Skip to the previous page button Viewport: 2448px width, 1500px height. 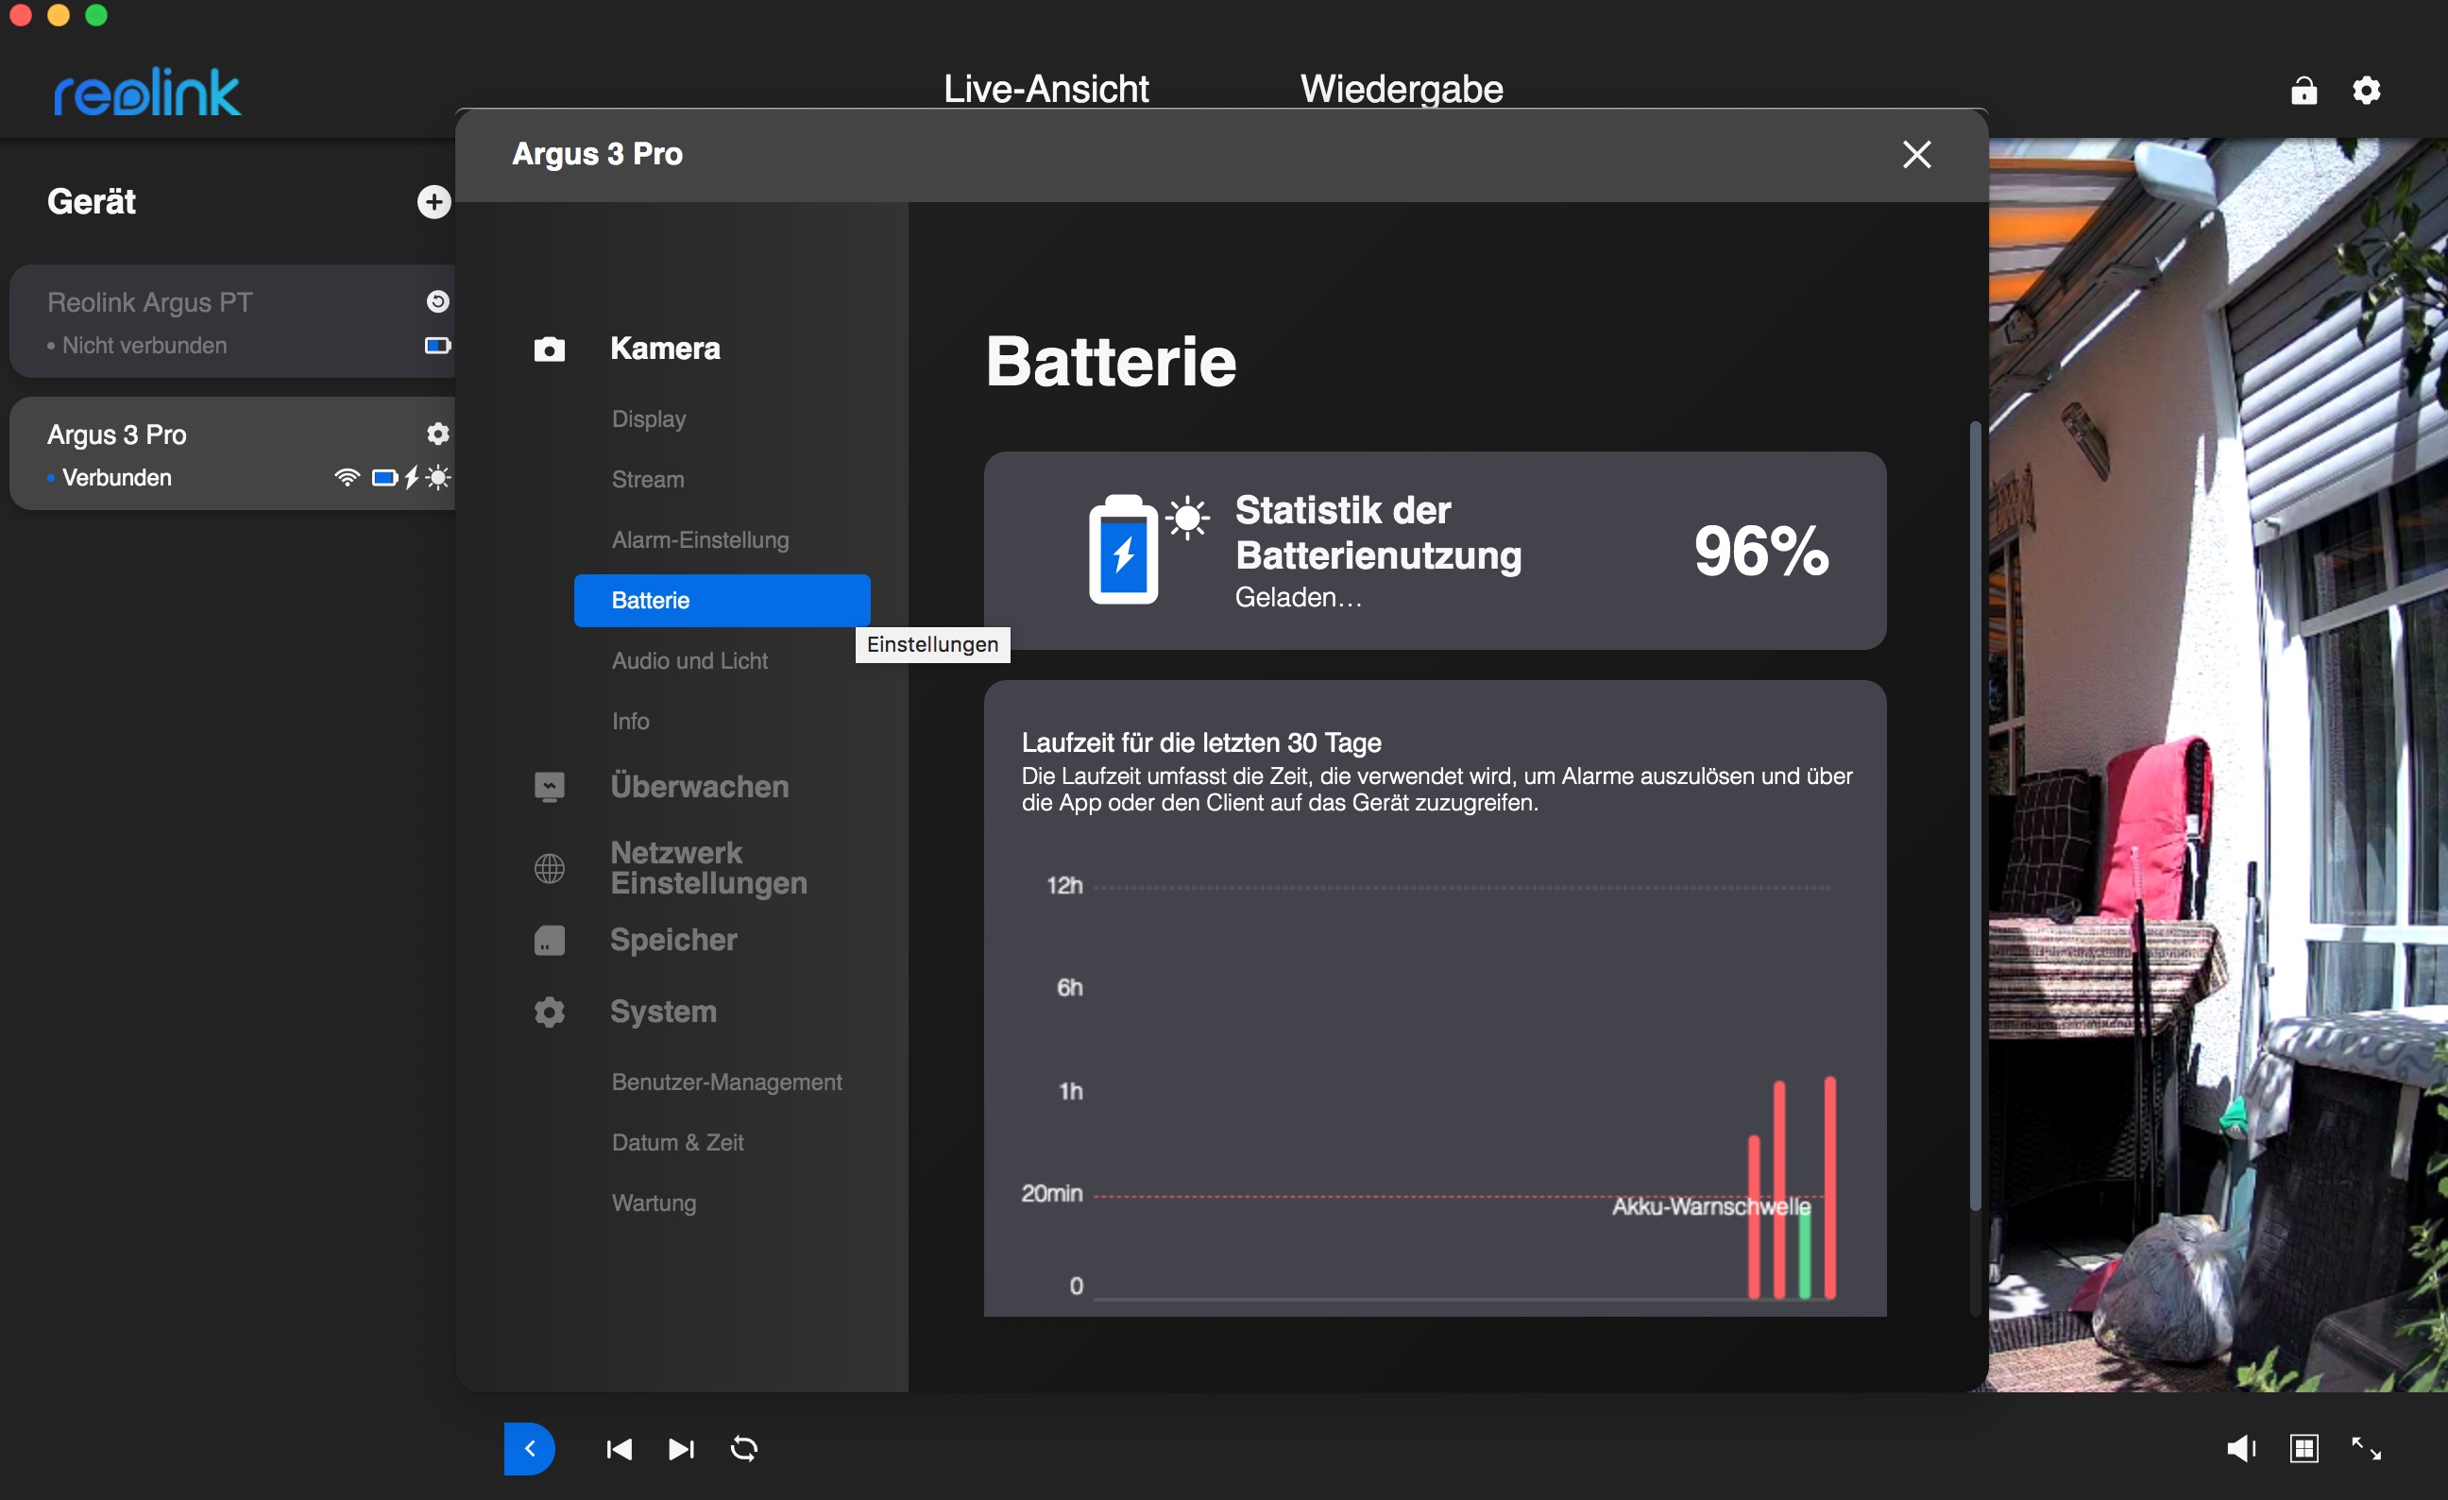pyautogui.click(x=619, y=1449)
